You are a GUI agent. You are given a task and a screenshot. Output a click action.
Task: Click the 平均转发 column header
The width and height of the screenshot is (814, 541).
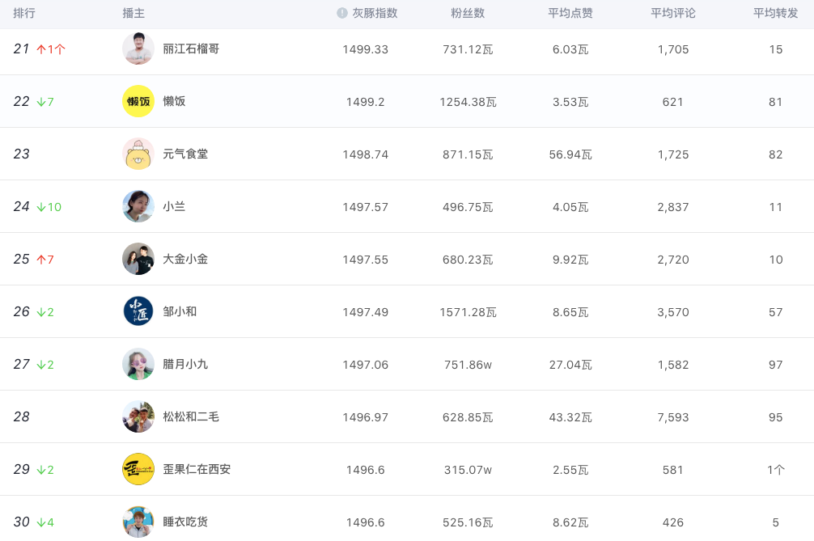click(776, 13)
